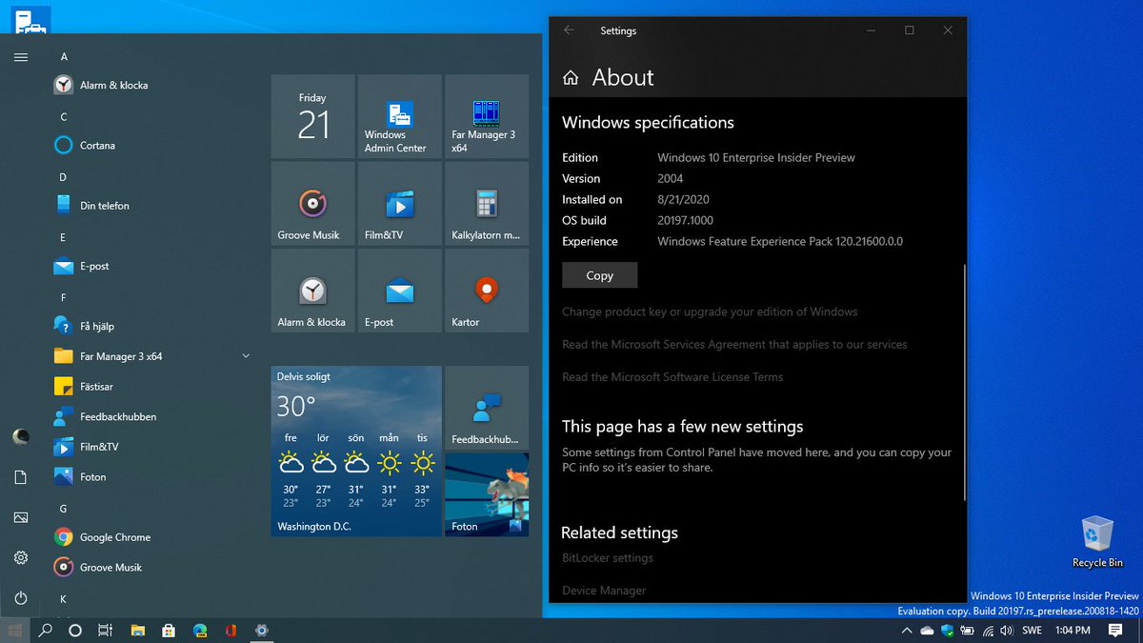Open Settings gear in Start sidebar
The height and width of the screenshot is (643, 1143).
(21, 557)
